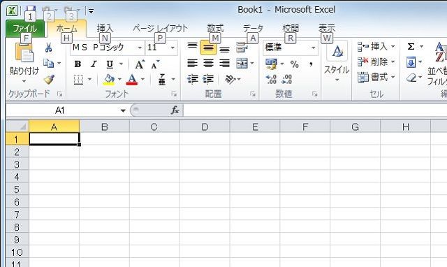Customize Quick Access Toolbar dropdown
The height and width of the screenshot is (267, 447).
tap(91, 11)
